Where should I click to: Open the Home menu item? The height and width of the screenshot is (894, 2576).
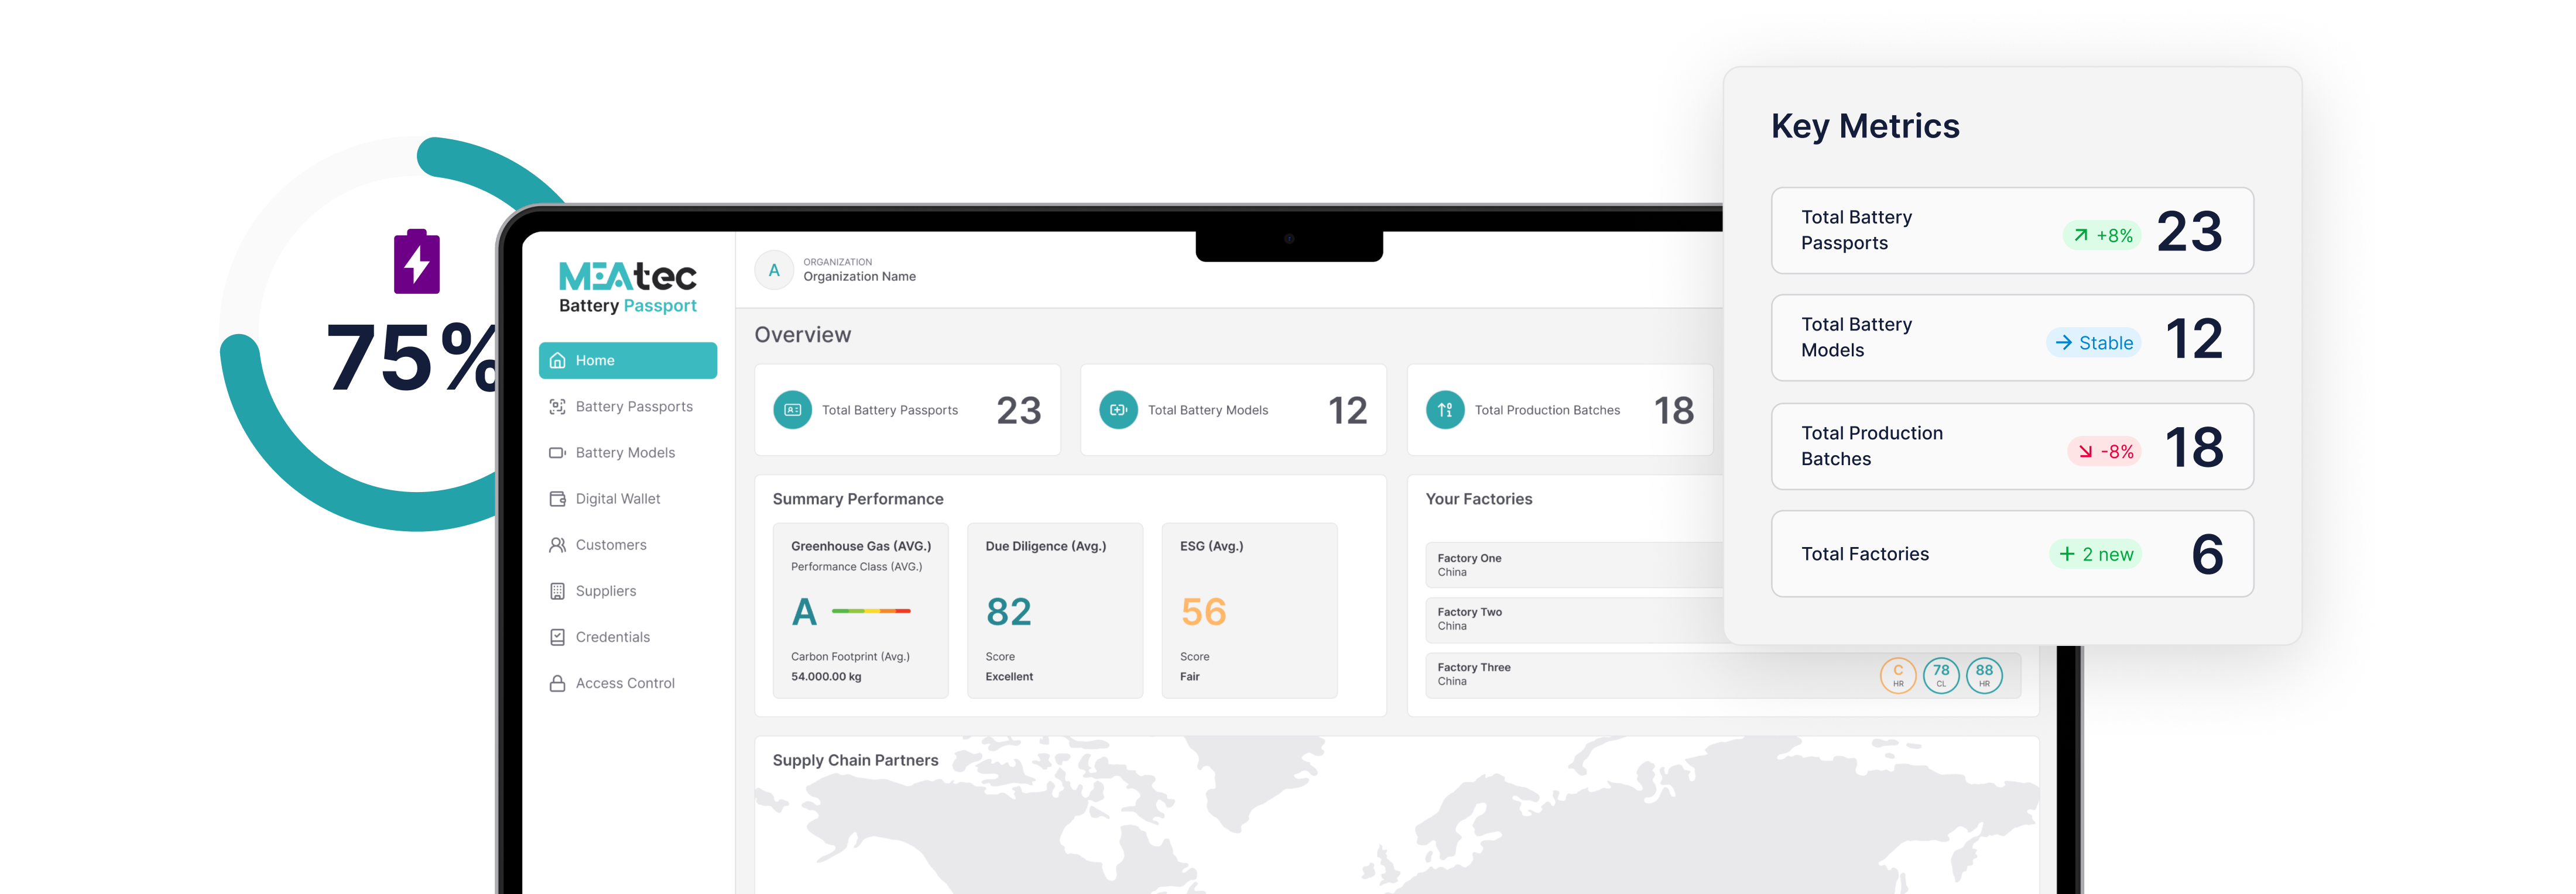(627, 360)
